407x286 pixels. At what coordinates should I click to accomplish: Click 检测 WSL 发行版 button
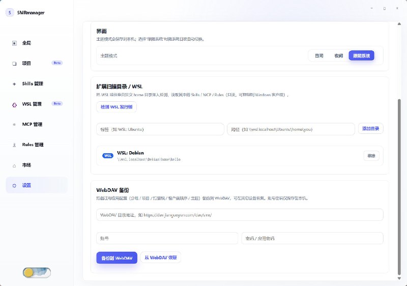(117, 107)
